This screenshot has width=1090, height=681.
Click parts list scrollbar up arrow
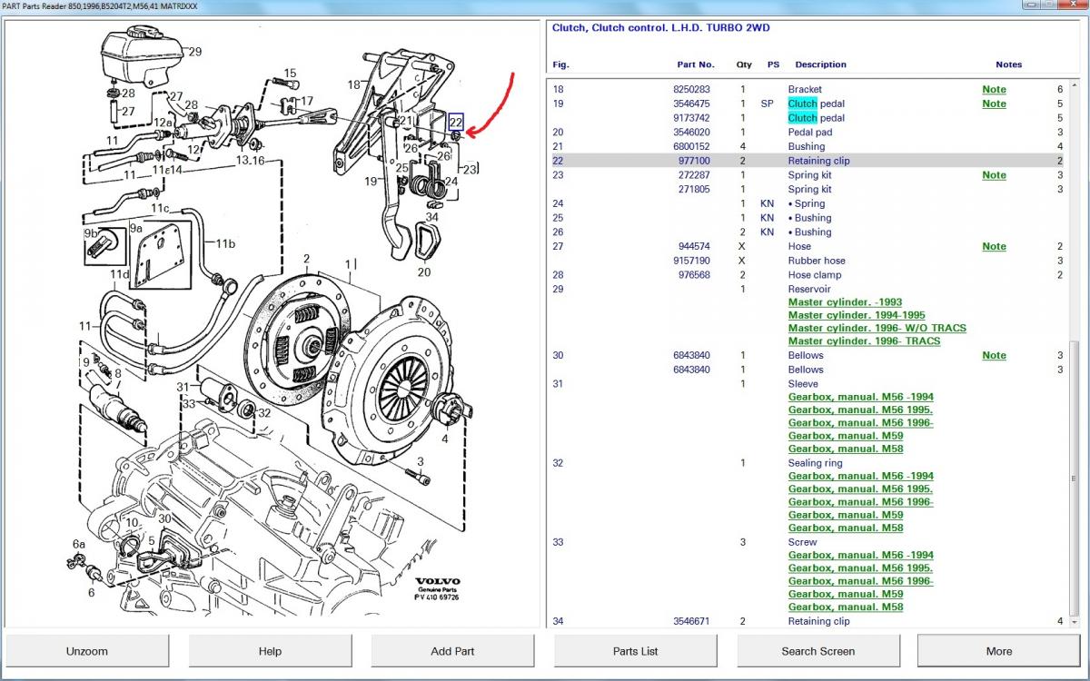click(1075, 85)
